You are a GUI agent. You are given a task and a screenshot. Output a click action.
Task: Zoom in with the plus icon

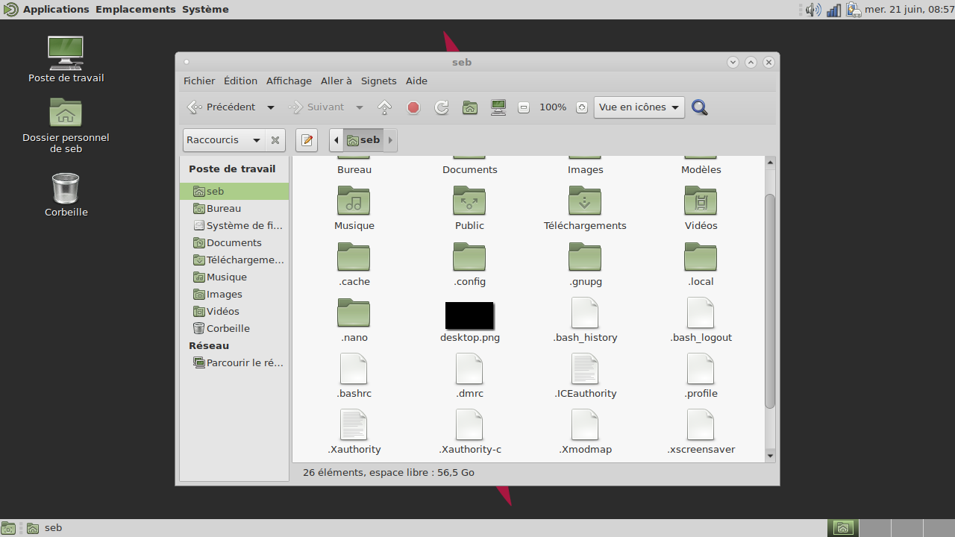582,107
